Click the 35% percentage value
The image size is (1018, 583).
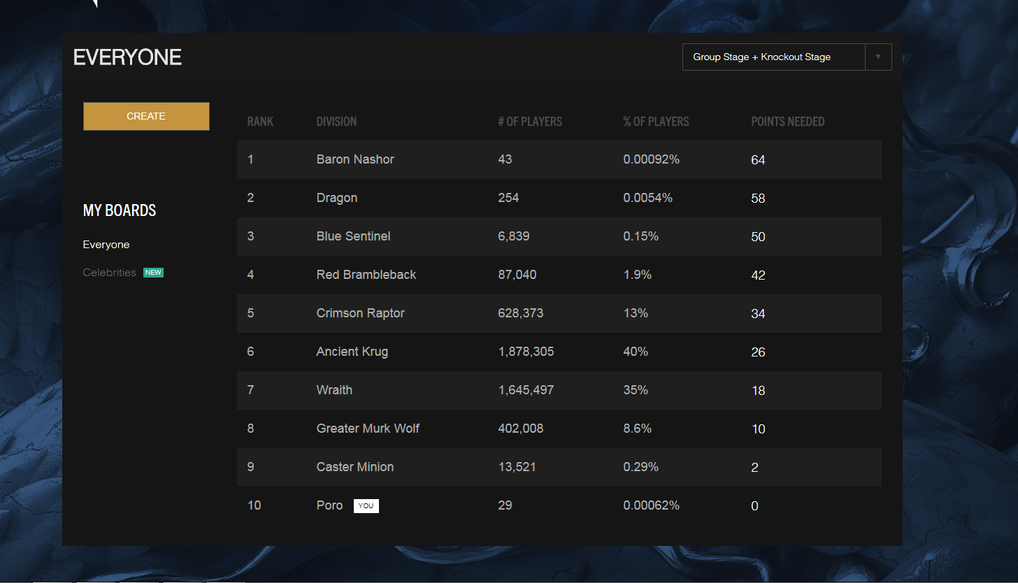point(636,390)
